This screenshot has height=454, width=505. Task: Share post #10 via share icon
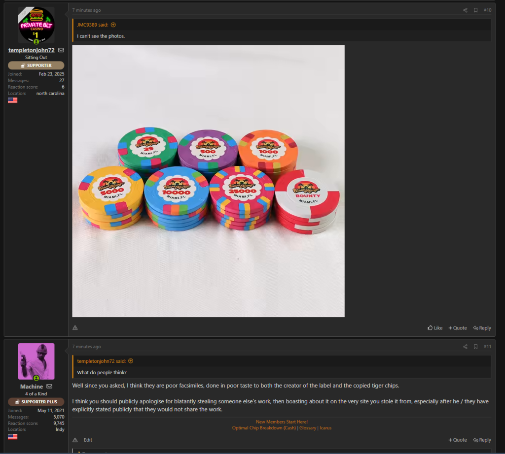(465, 10)
